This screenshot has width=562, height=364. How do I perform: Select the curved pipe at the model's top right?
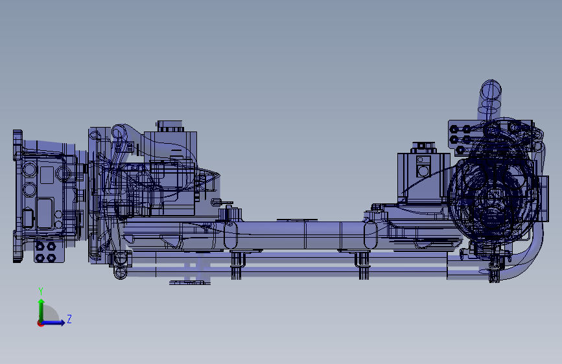click(489, 99)
